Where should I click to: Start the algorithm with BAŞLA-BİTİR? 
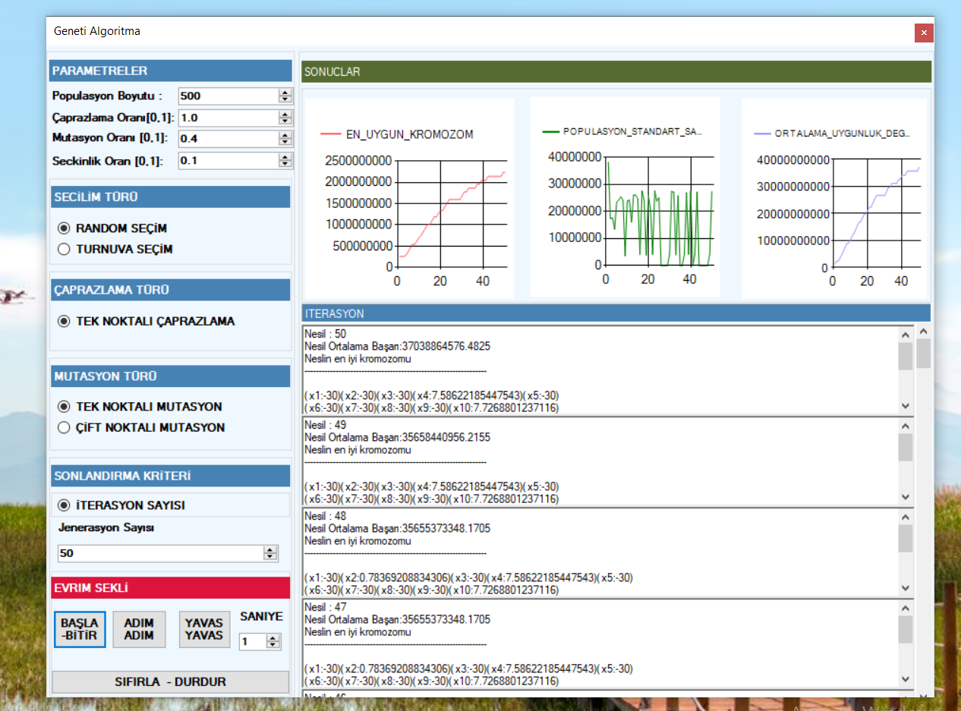79,629
